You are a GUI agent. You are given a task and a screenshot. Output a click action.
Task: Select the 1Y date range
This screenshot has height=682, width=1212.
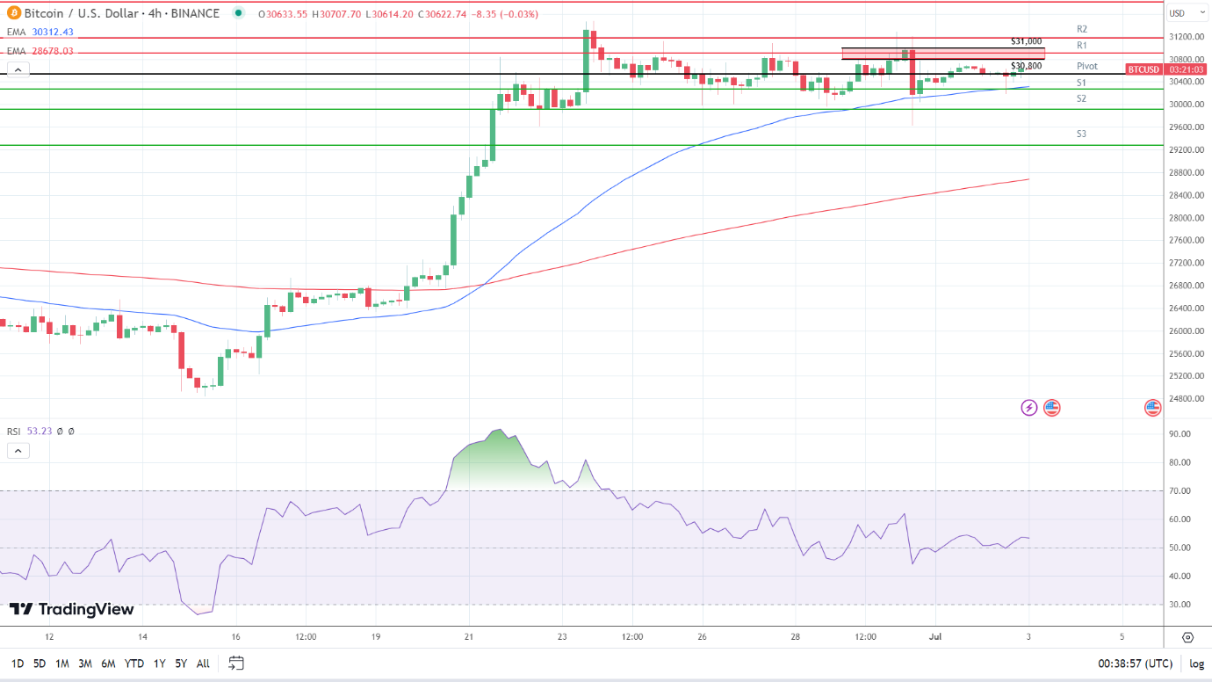[159, 664]
